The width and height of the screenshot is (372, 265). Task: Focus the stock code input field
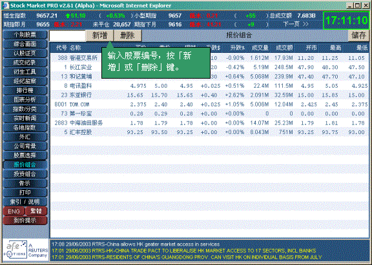67,35
